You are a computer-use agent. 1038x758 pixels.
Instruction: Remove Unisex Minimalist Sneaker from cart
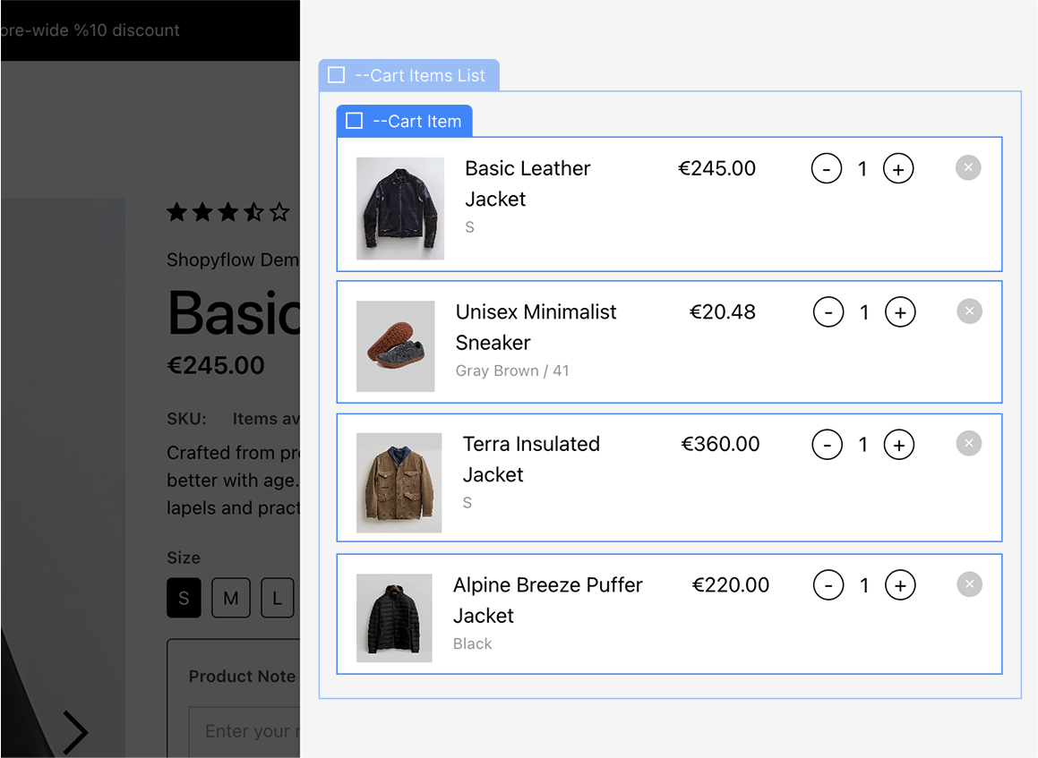tap(969, 311)
